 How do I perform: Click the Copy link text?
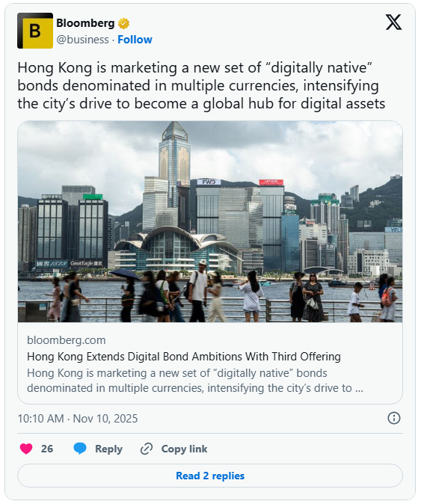click(x=184, y=449)
